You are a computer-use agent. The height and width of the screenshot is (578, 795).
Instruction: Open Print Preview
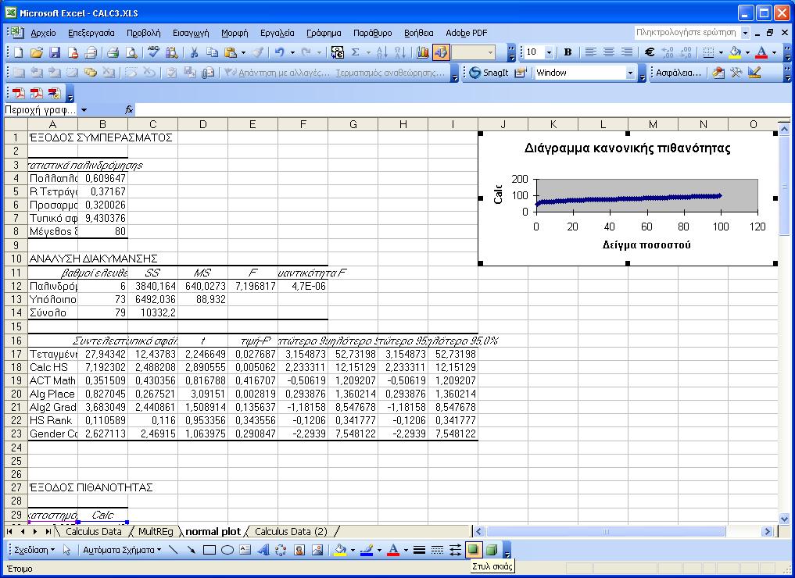pyautogui.click(x=131, y=52)
